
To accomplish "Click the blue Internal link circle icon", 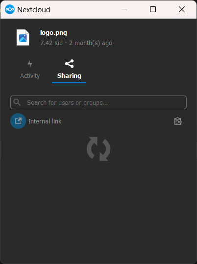I will point(18,121).
